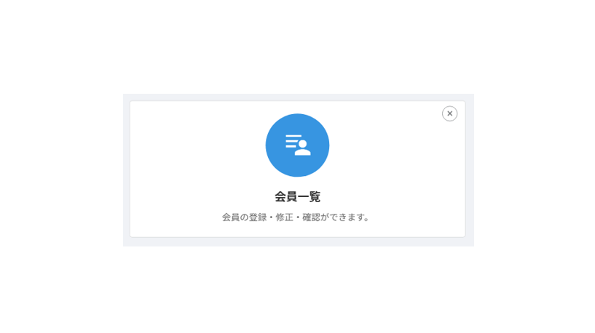The height and width of the screenshot is (333, 595).
Task: Click the word 登録 in the description
Action: click(258, 217)
